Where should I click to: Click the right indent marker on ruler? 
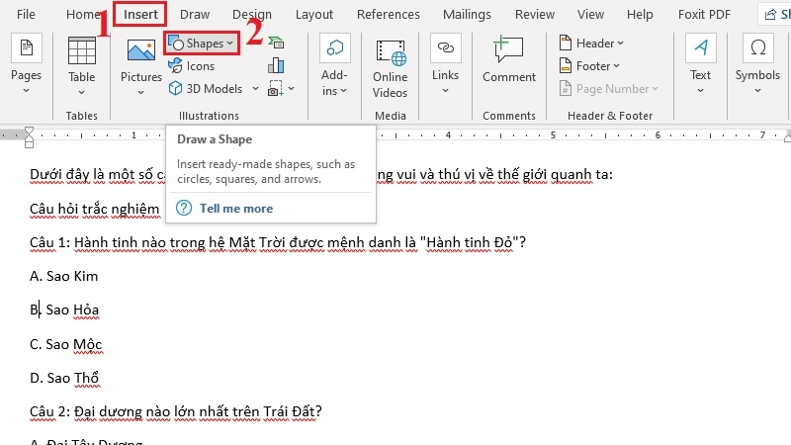click(x=787, y=136)
